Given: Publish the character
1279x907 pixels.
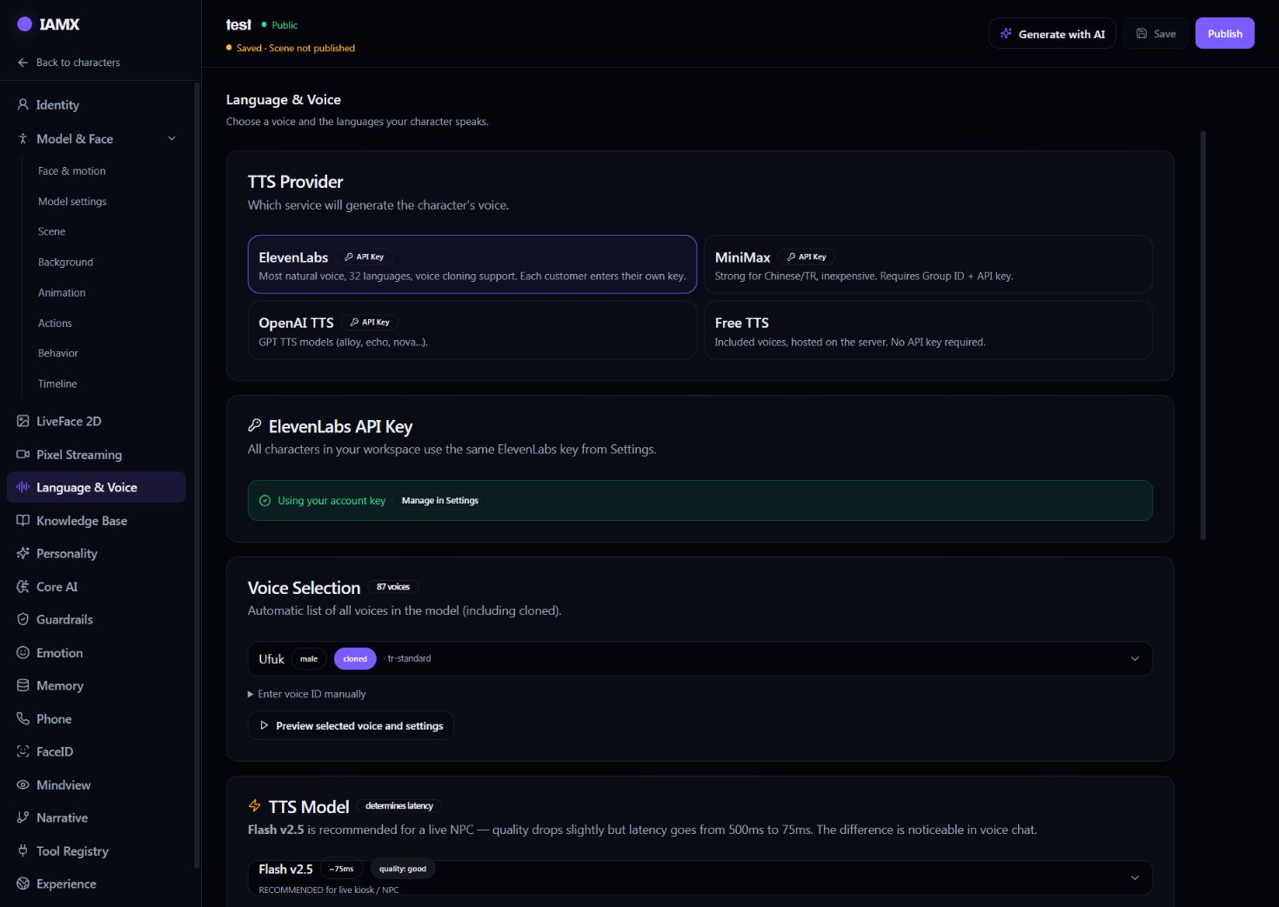Looking at the screenshot, I should click(1225, 34).
